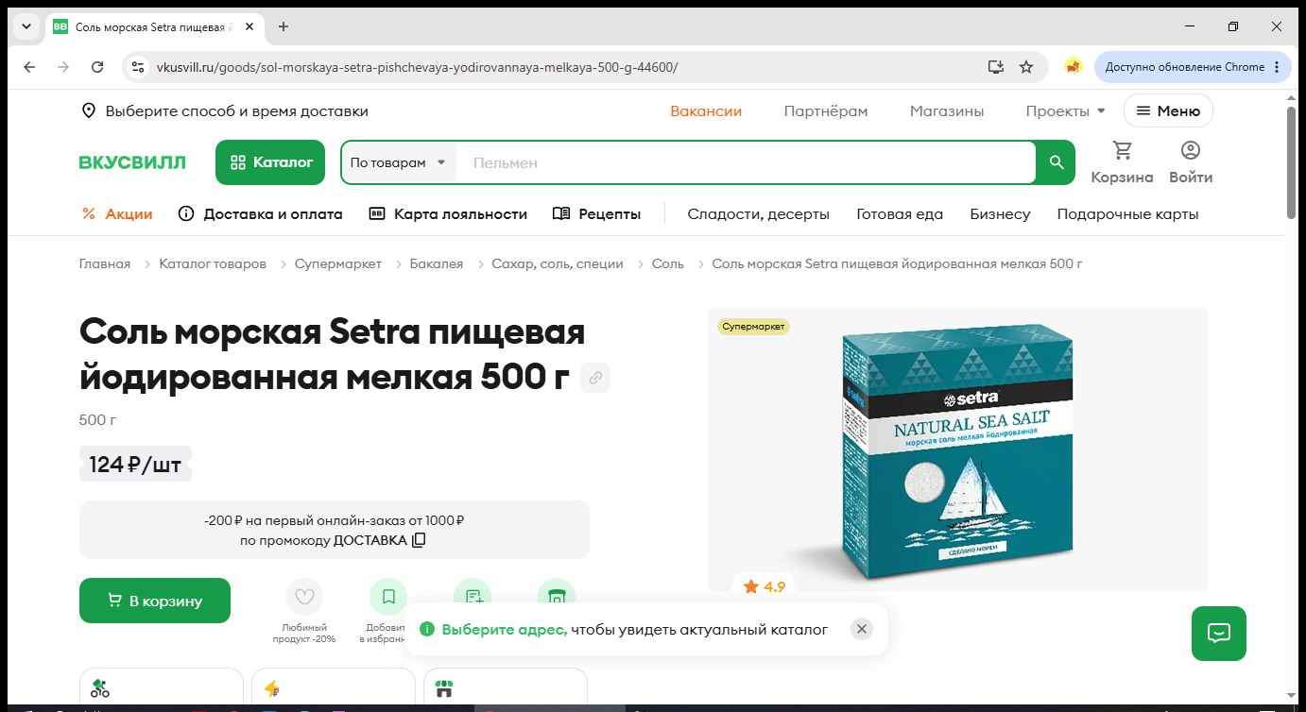Open the Меню hamburger button

tap(1168, 111)
